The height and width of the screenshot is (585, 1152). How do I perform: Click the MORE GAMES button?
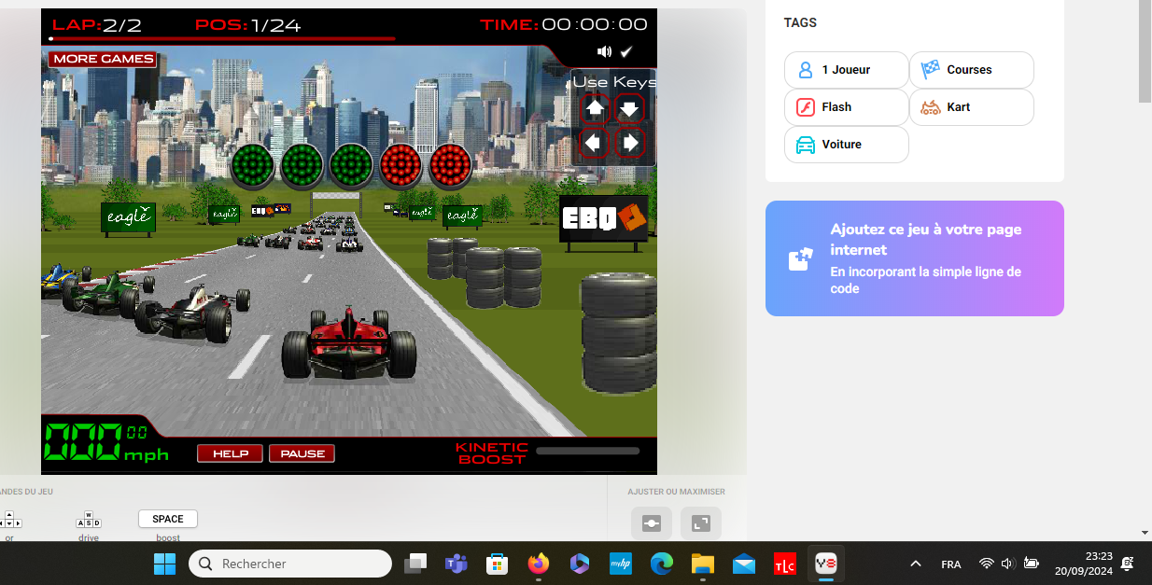(x=103, y=59)
